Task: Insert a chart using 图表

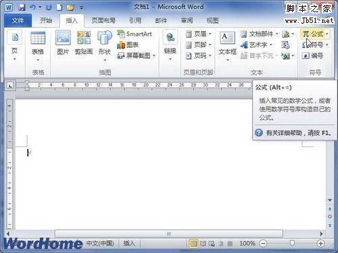Action: coord(128,45)
